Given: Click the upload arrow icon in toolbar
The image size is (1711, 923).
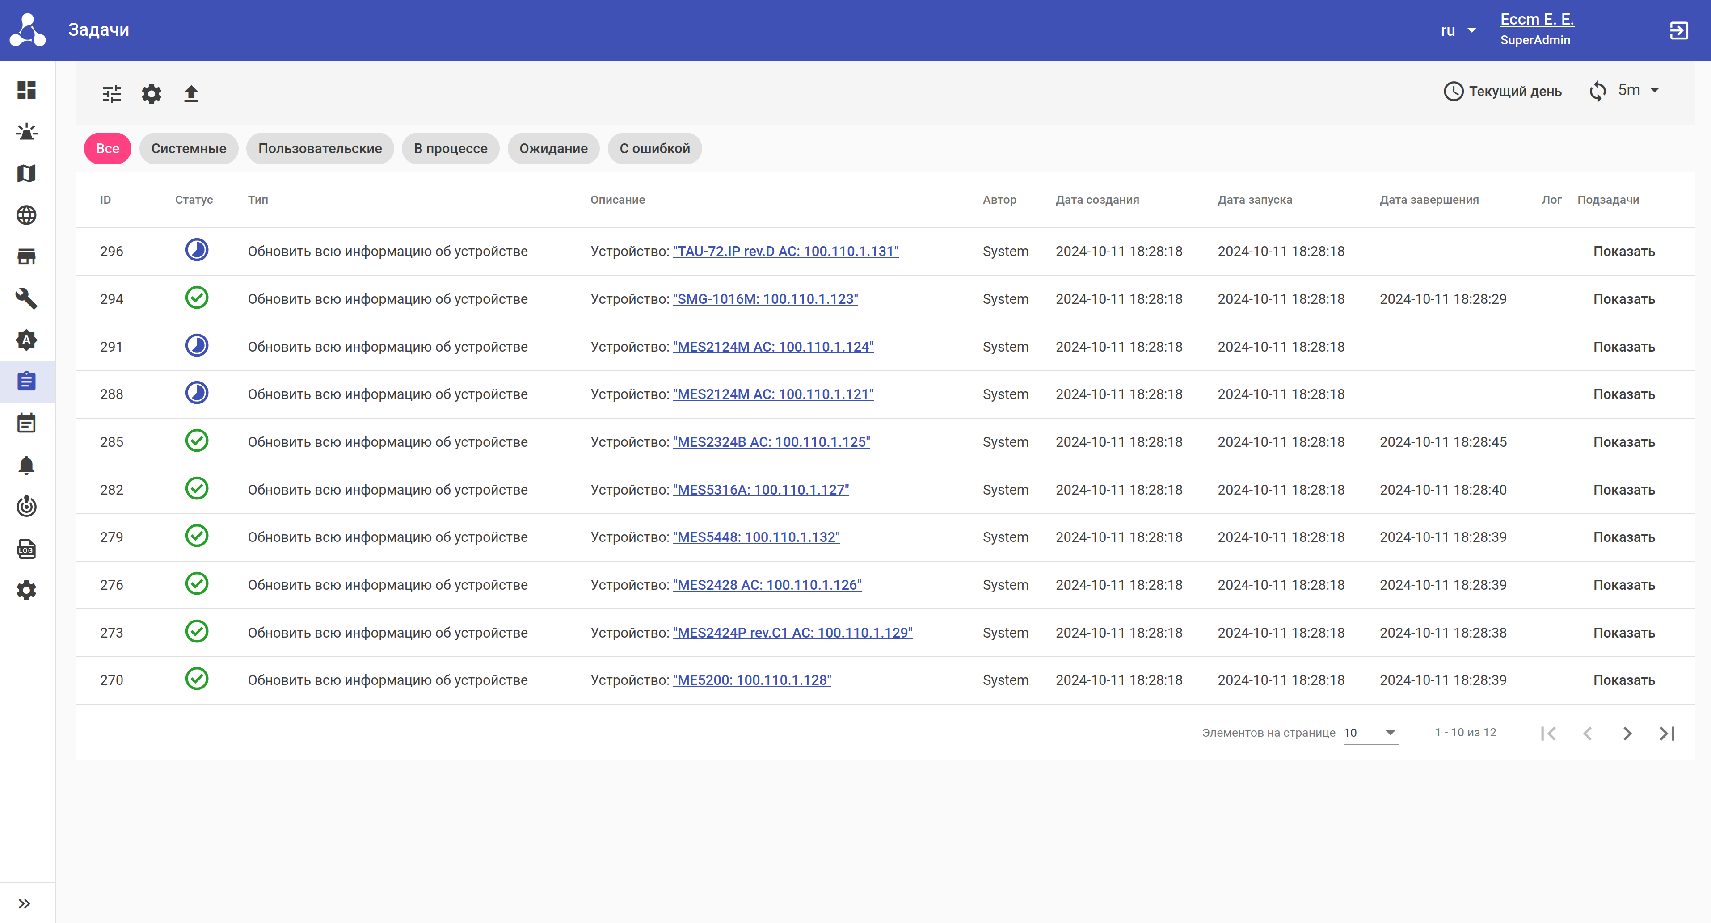Looking at the screenshot, I should tap(191, 94).
